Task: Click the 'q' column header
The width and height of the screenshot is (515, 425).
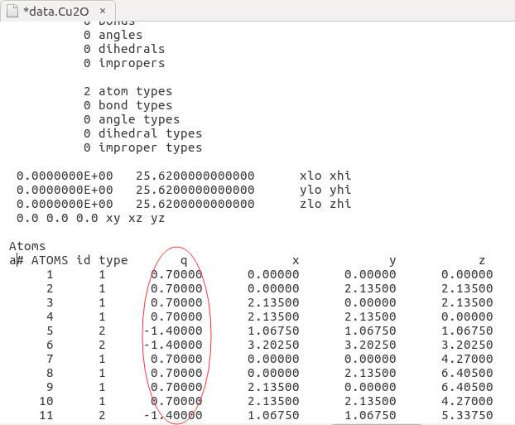Action: pyautogui.click(x=184, y=261)
